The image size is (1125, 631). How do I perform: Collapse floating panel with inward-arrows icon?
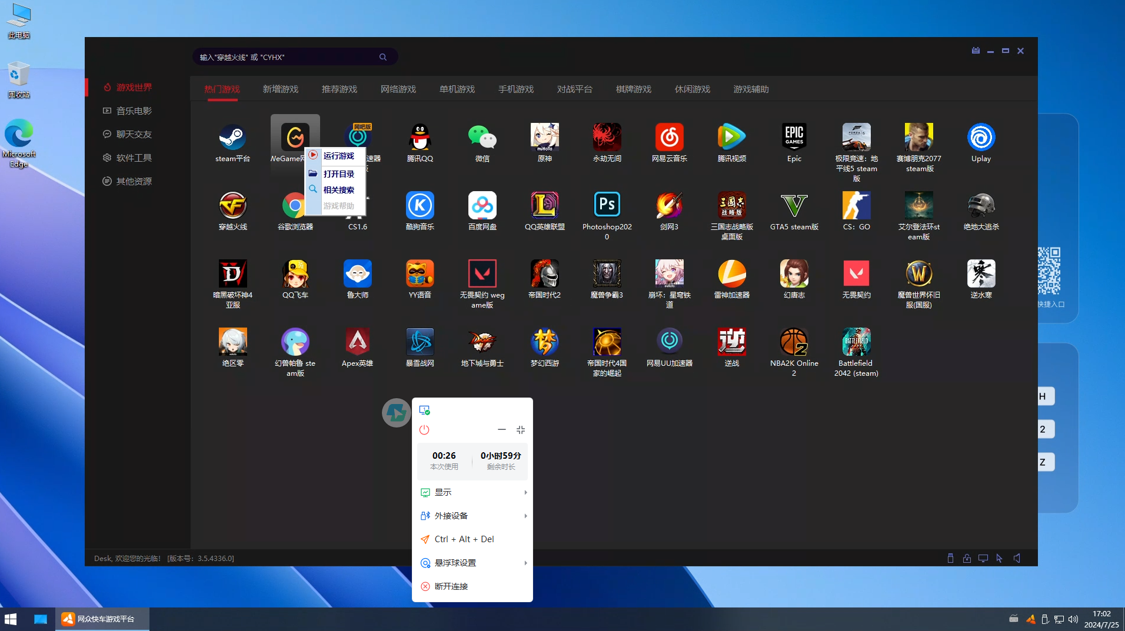[521, 430]
